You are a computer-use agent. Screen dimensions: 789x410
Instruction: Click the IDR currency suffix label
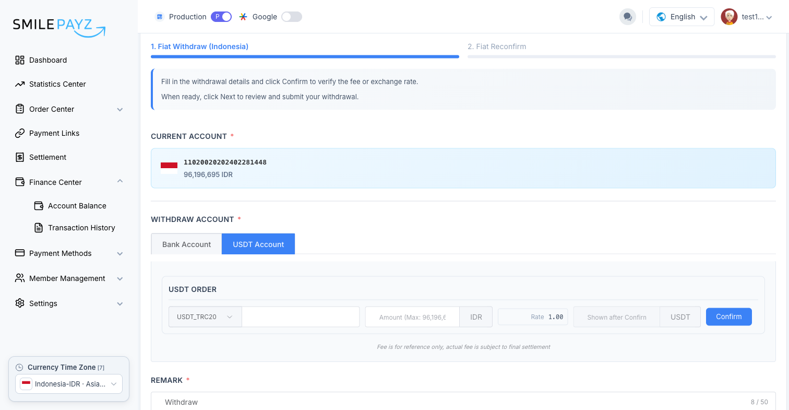pos(476,317)
